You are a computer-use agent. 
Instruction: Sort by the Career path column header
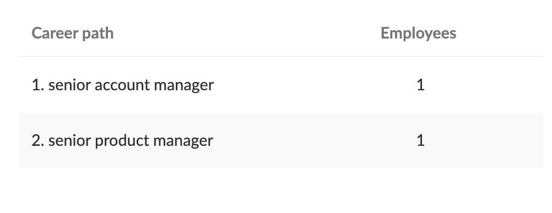pos(73,34)
